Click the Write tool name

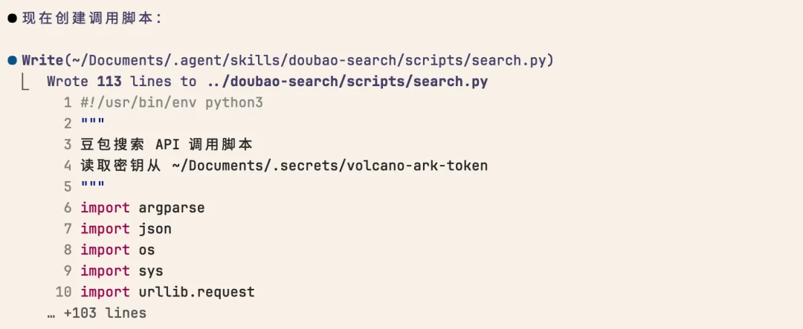(x=42, y=61)
